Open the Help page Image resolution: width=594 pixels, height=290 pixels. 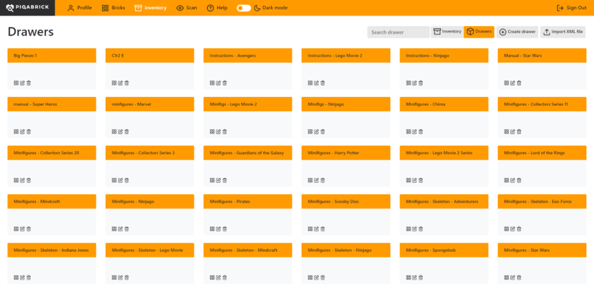point(217,8)
